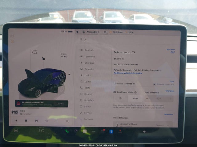Open the Seats menu
Screen dimensions: 197x147
85,88
